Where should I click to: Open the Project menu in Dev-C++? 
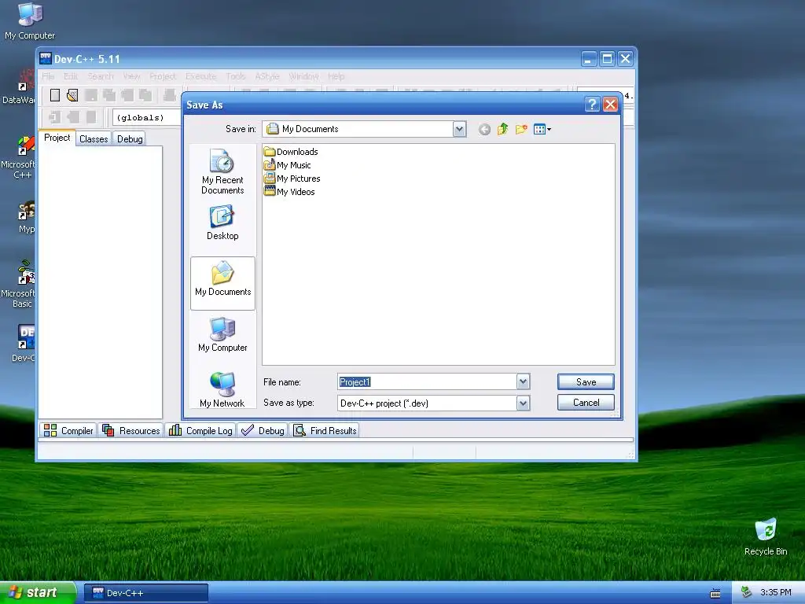click(x=162, y=76)
